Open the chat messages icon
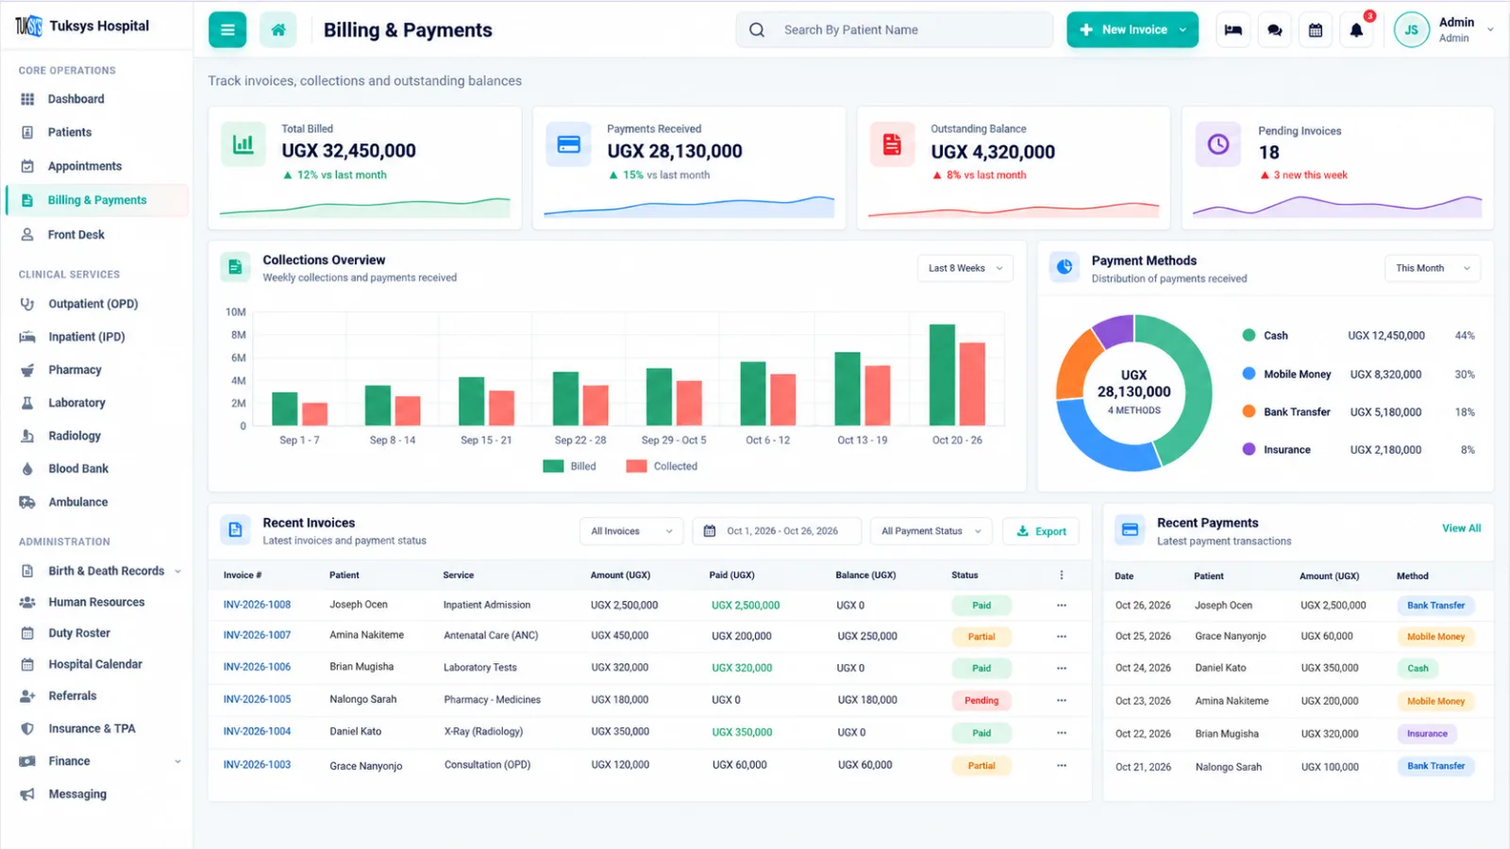Image resolution: width=1510 pixels, height=849 pixels. pos(1275,30)
